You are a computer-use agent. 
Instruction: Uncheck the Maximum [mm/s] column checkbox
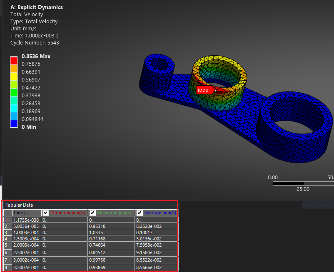point(92,213)
